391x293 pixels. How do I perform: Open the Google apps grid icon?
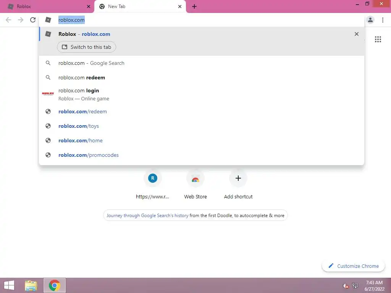coord(378,39)
